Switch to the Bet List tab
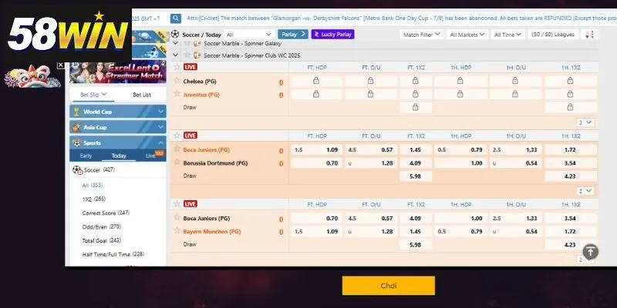The height and width of the screenshot is (308, 617). click(142, 95)
